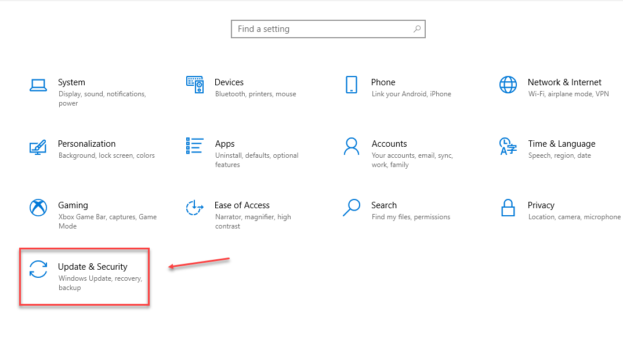Click 'Bluetooth, printers, mouse' description
Viewport: 623px width, 348px height.
(255, 94)
